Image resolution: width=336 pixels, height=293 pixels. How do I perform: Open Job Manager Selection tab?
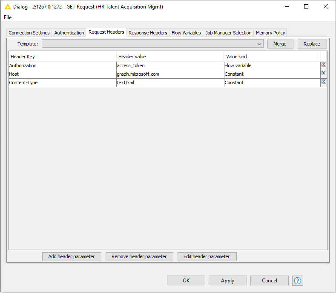point(228,33)
